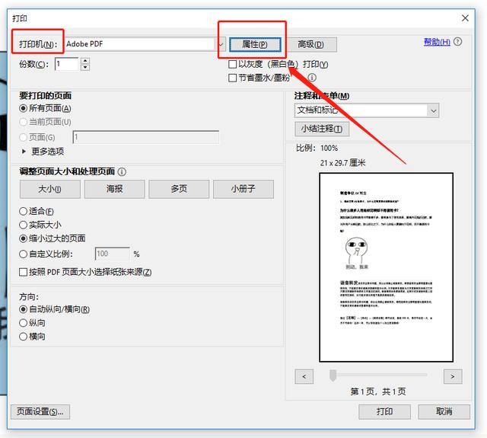Open 高级 advanced settings
Image resolution: width=487 pixels, height=438 pixels.
311,44
